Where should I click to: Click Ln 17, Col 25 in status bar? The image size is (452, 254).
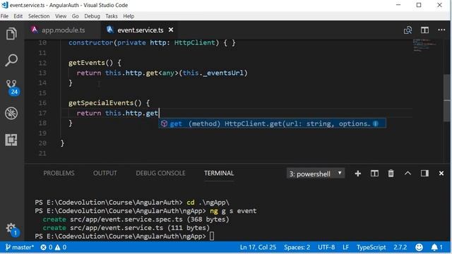click(258, 248)
